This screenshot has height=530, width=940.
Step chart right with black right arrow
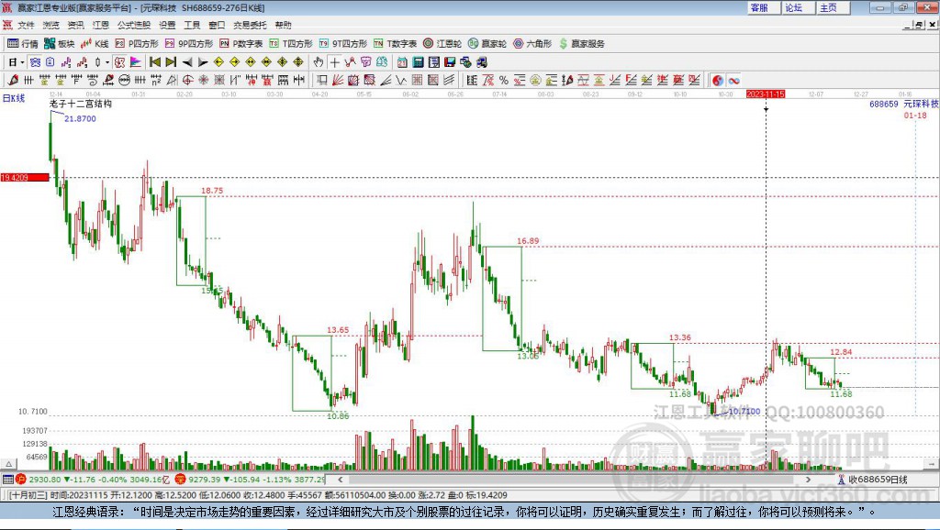[203, 62]
